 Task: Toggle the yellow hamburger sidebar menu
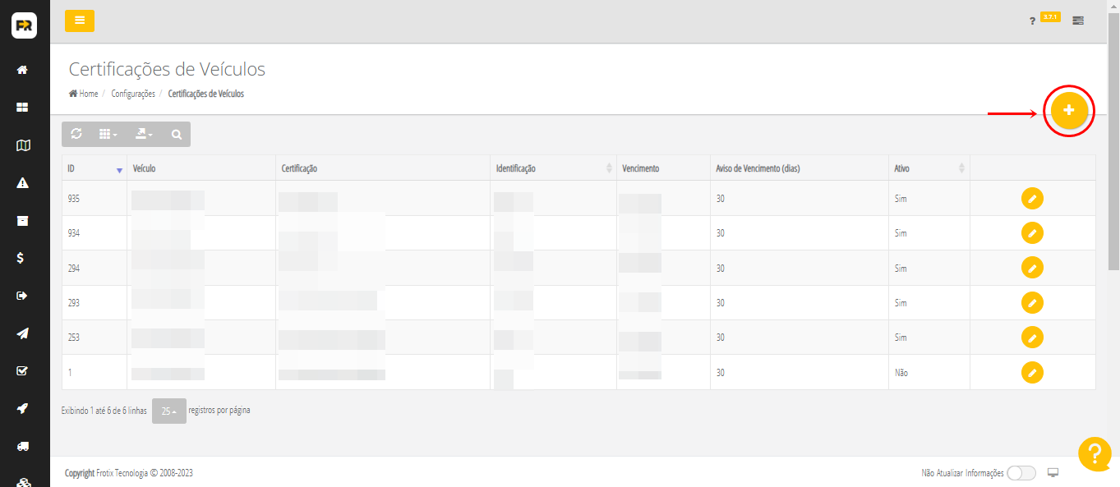80,21
